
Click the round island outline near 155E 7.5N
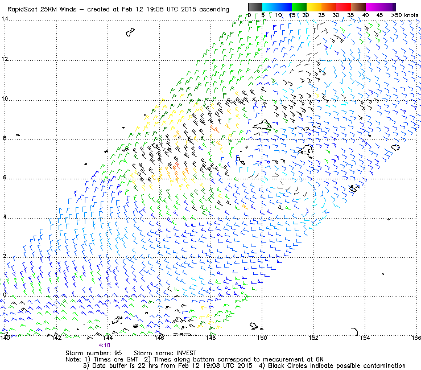tap(395, 147)
